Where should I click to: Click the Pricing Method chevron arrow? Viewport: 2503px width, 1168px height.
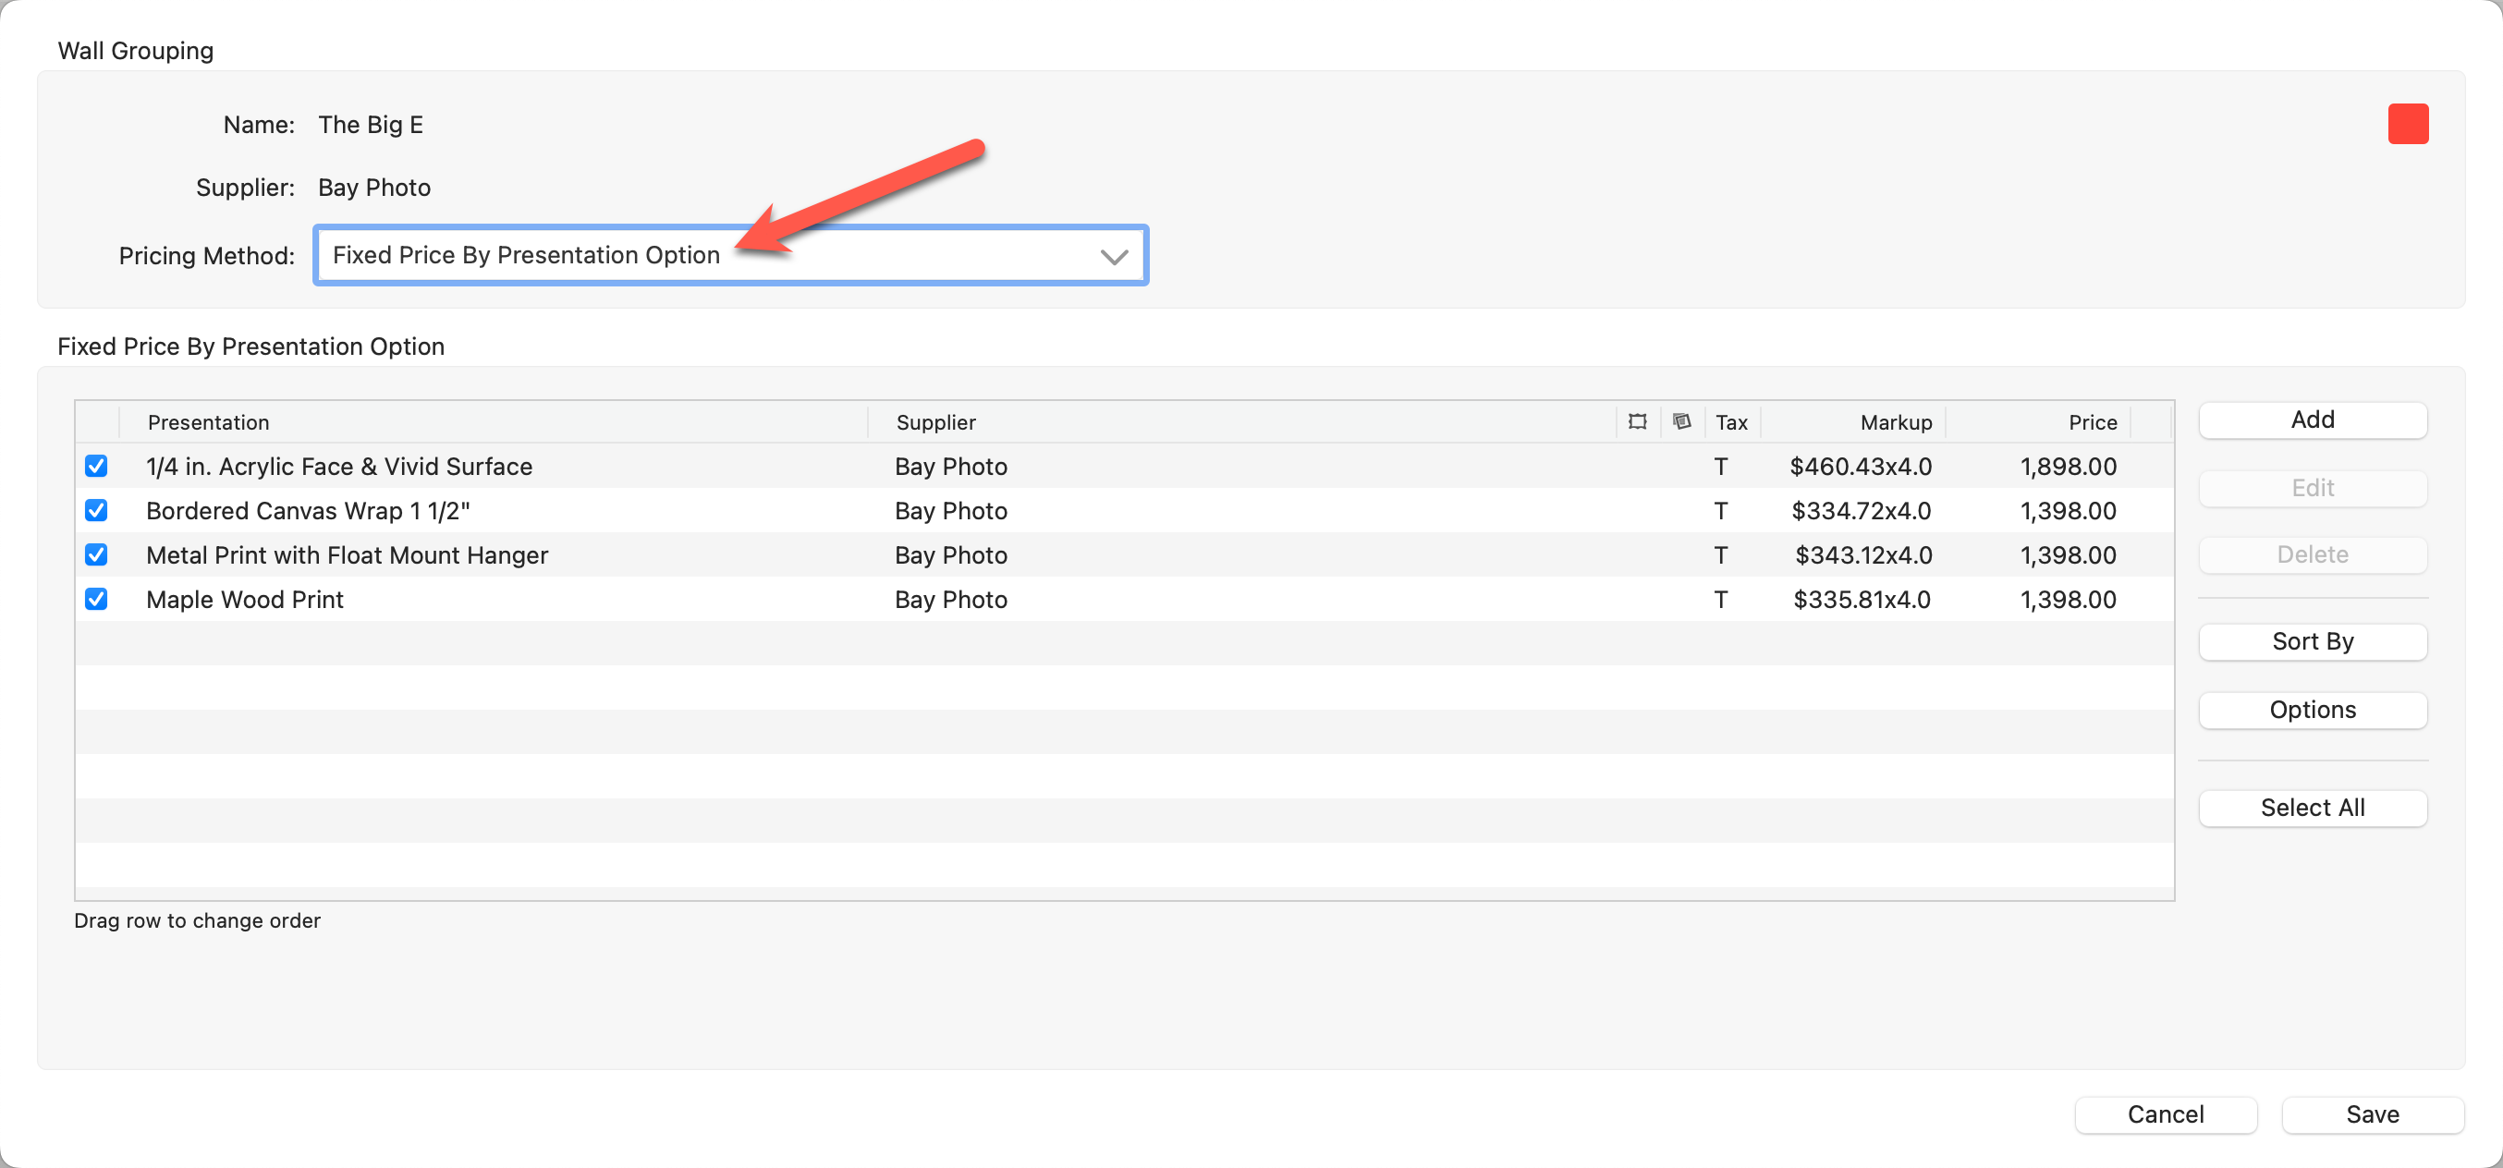pos(1114,257)
